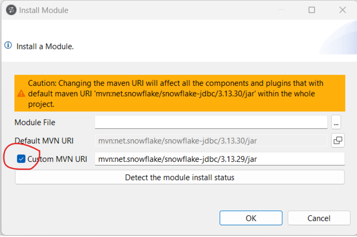
Task: Click the "Install a Module." header text
Action: pos(45,46)
